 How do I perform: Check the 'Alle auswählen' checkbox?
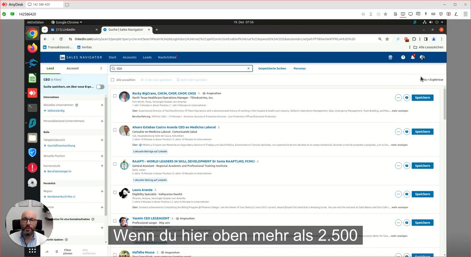pos(113,80)
